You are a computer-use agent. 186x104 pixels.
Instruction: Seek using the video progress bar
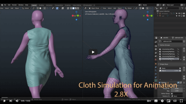[93, 97]
